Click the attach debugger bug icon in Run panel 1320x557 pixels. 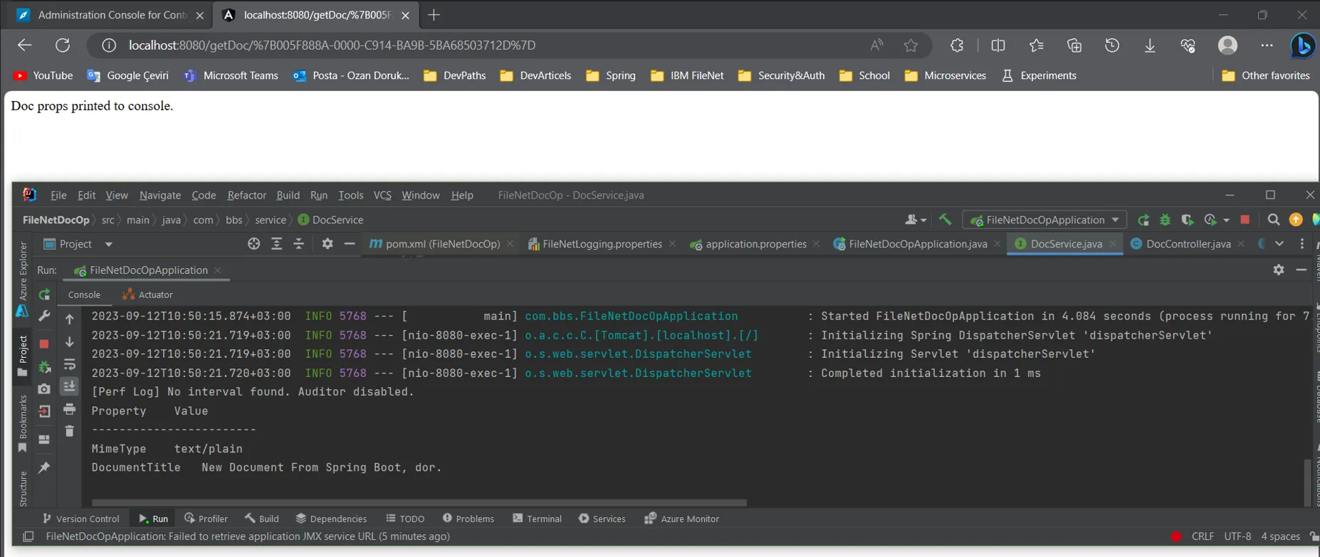pyautogui.click(x=44, y=366)
